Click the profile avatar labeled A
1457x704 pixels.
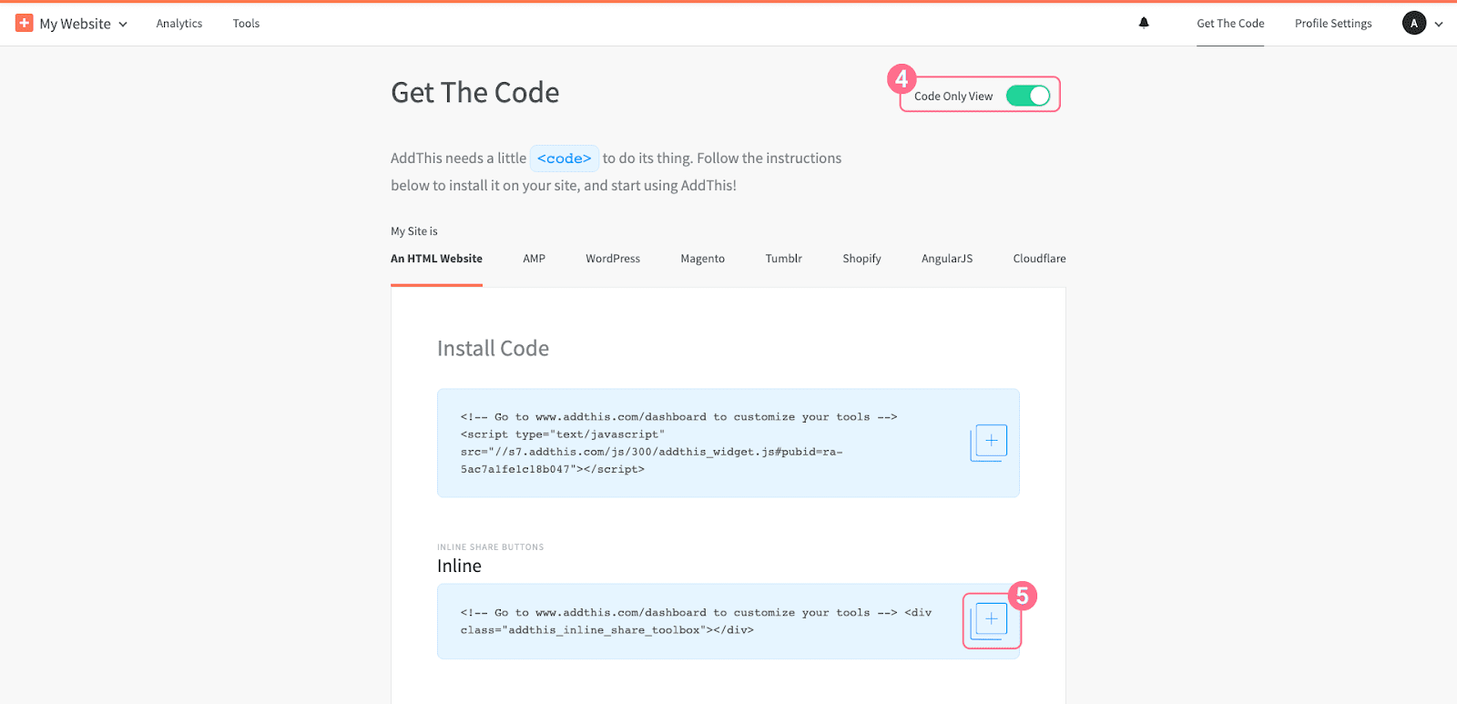coord(1413,24)
